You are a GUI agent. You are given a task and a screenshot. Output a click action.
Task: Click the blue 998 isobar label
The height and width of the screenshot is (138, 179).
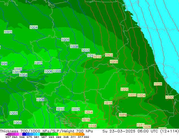pyautogui.click(x=4, y=64)
